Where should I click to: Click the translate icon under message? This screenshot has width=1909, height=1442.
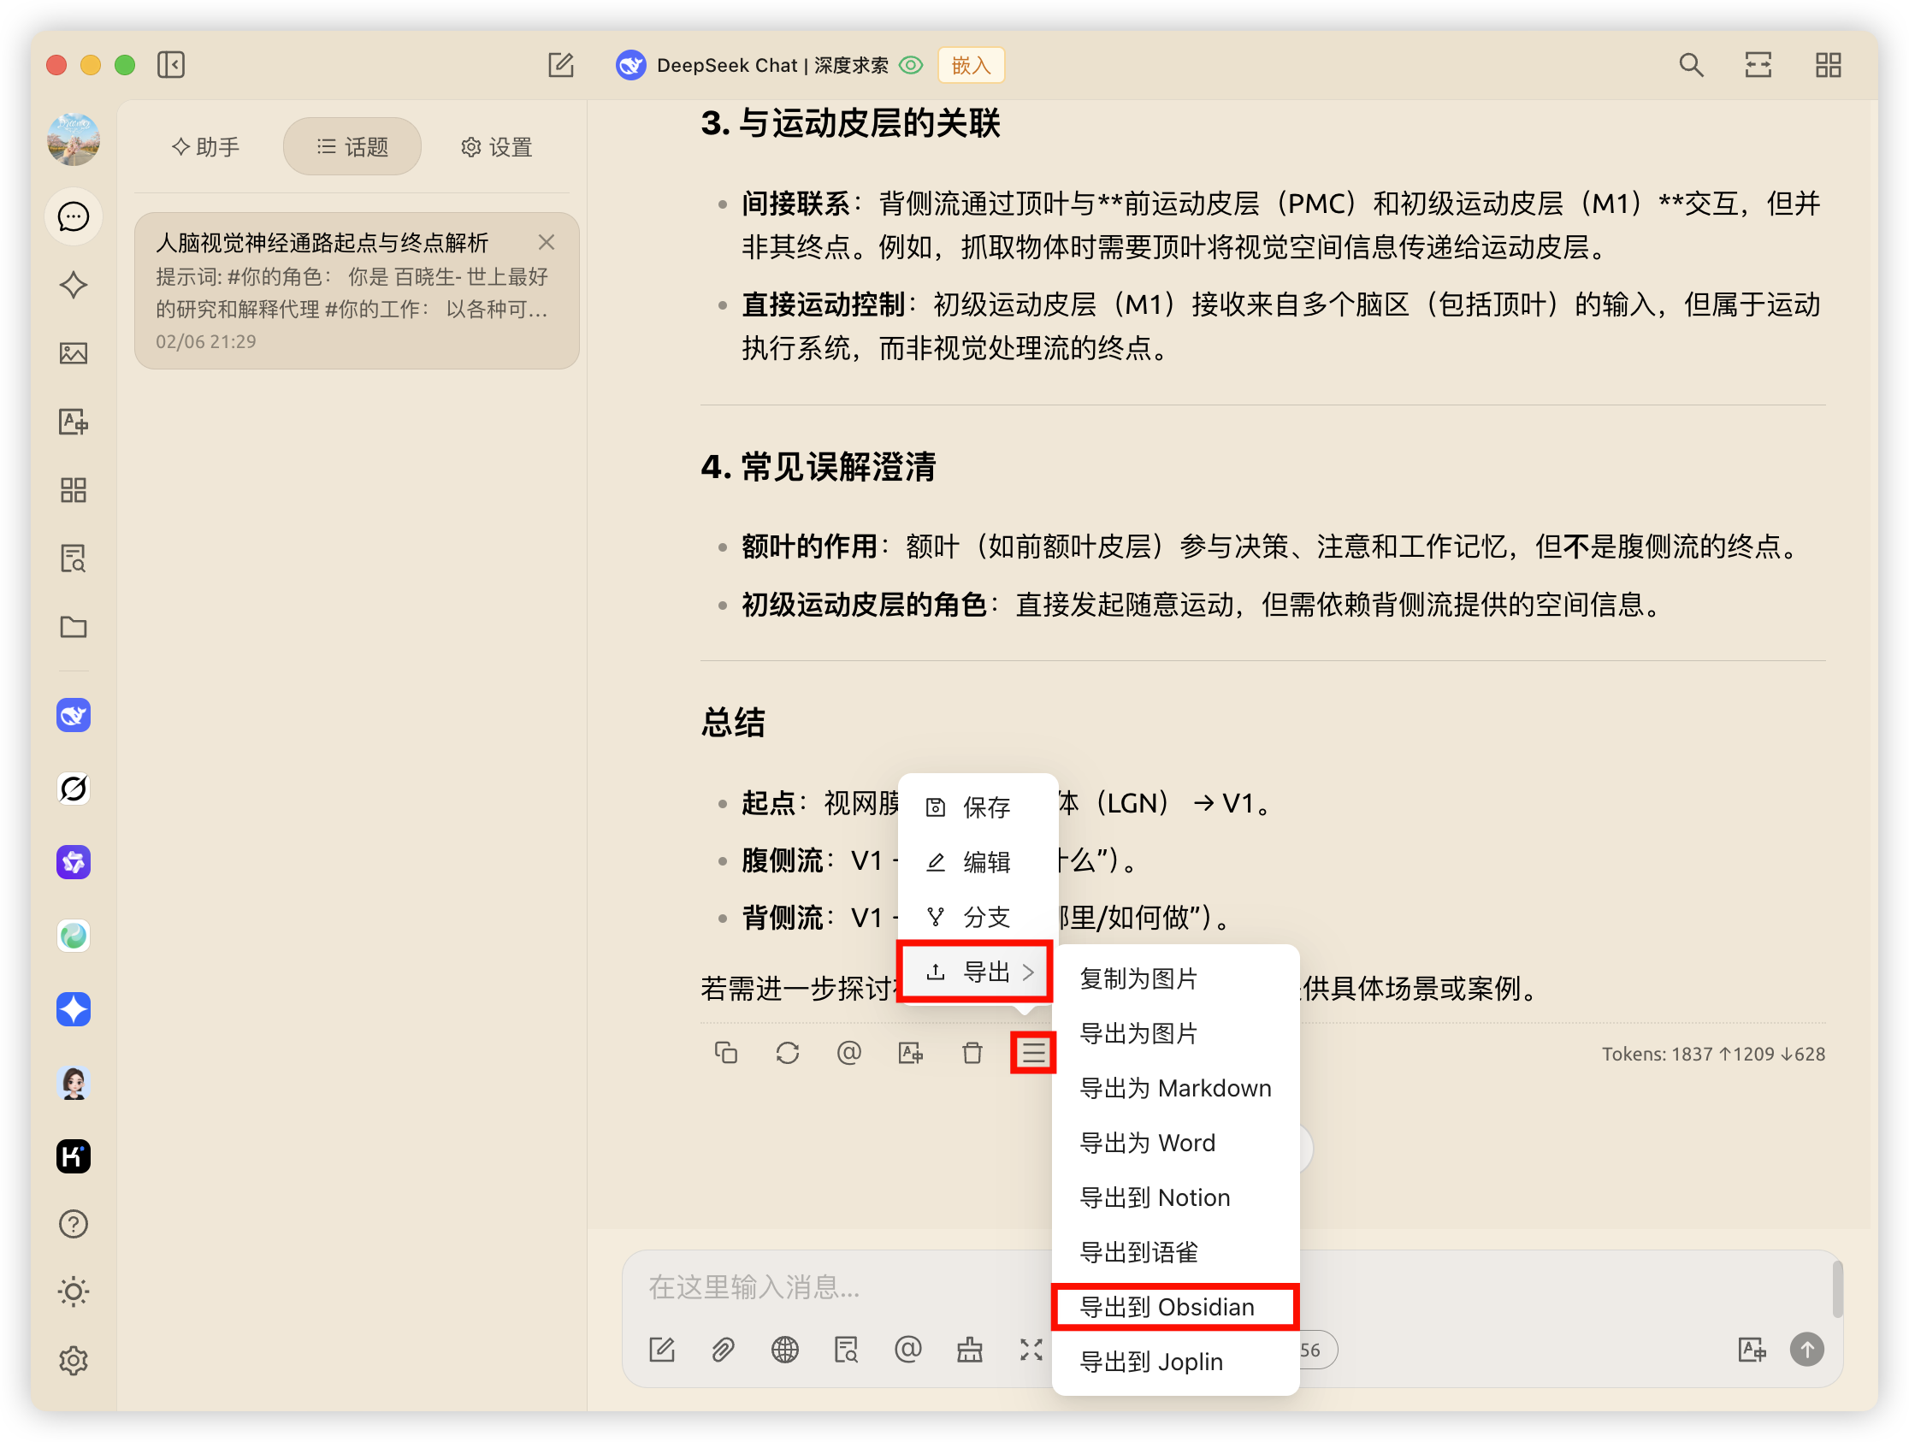click(911, 1053)
